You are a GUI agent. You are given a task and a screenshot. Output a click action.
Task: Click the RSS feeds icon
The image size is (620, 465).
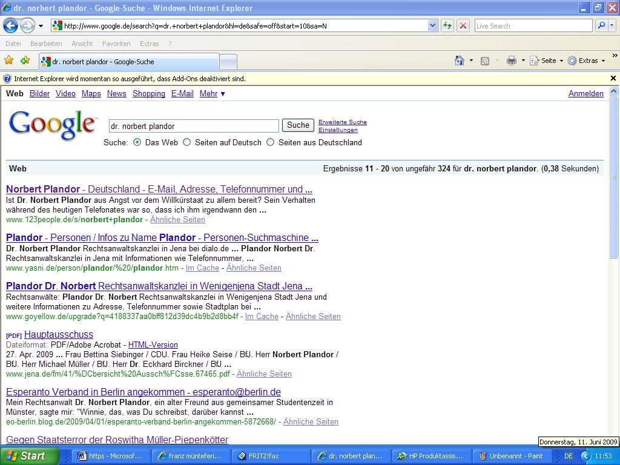485,61
